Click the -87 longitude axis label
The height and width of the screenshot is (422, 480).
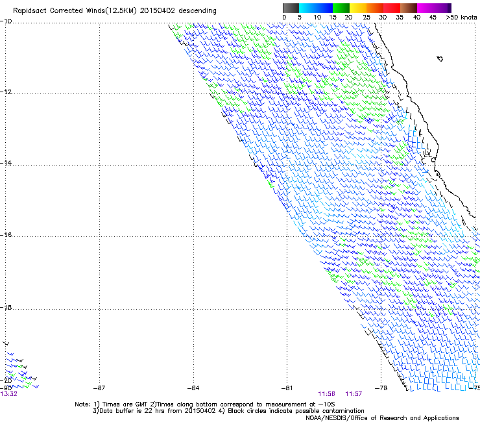99,388
